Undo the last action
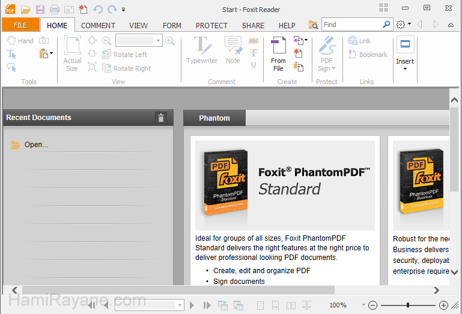This screenshot has width=462, height=314. [98, 10]
